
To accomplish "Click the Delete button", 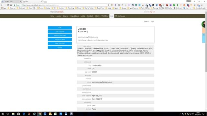I will 60,47.
